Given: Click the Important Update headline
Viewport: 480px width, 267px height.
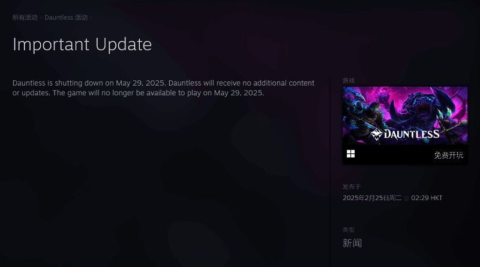Looking at the screenshot, I should [82, 45].
